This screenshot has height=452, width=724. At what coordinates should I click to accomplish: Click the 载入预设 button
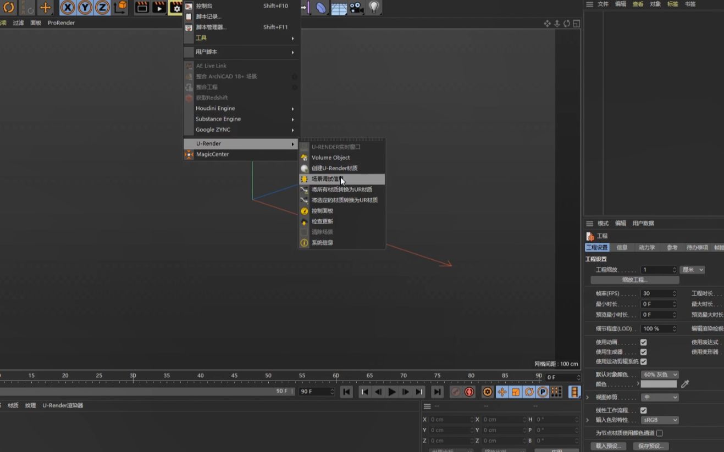pos(608,445)
